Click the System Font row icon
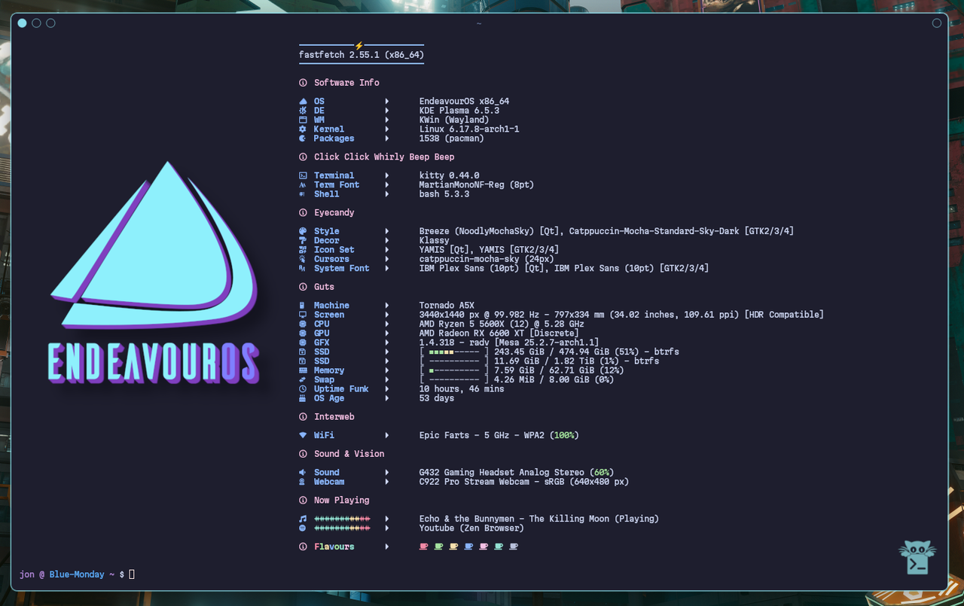The image size is (964, 606). [303, 268]
